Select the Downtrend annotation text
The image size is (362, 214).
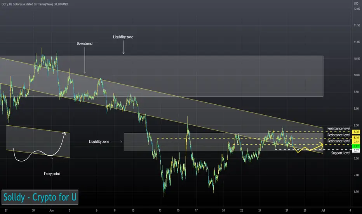coord(85,44)
